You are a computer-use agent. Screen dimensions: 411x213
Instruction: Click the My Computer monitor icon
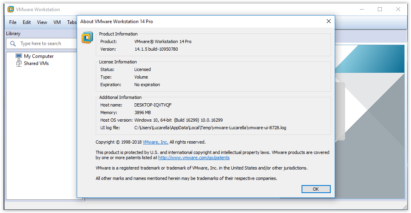(19, 56)
